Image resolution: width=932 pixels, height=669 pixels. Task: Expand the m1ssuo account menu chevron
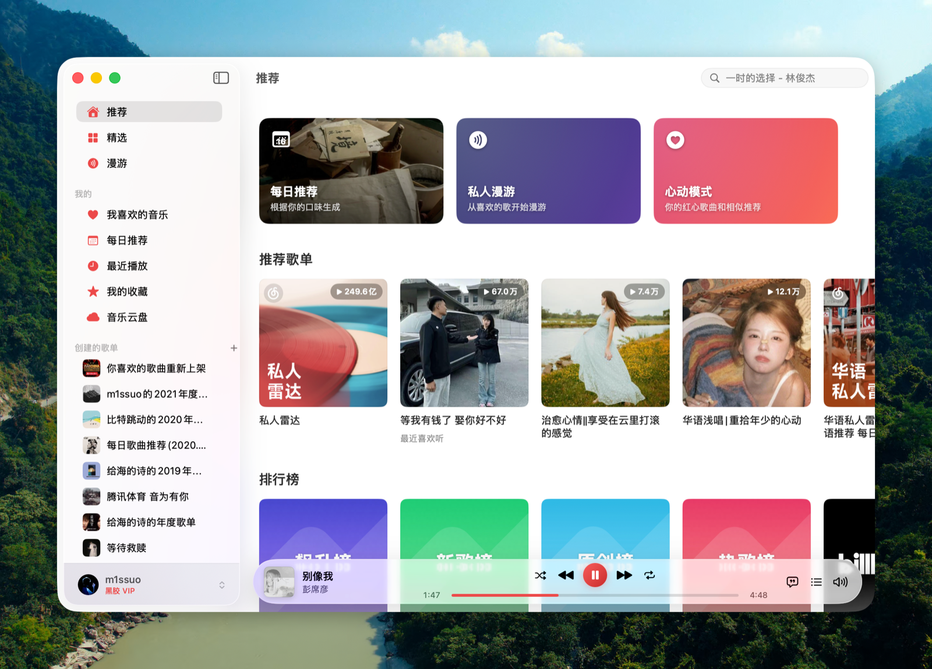[222, 585]
